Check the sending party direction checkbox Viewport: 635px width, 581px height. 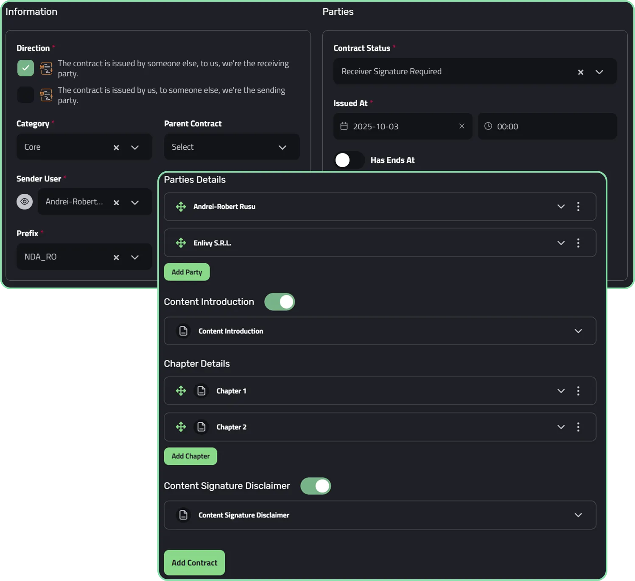click(25, 95)
